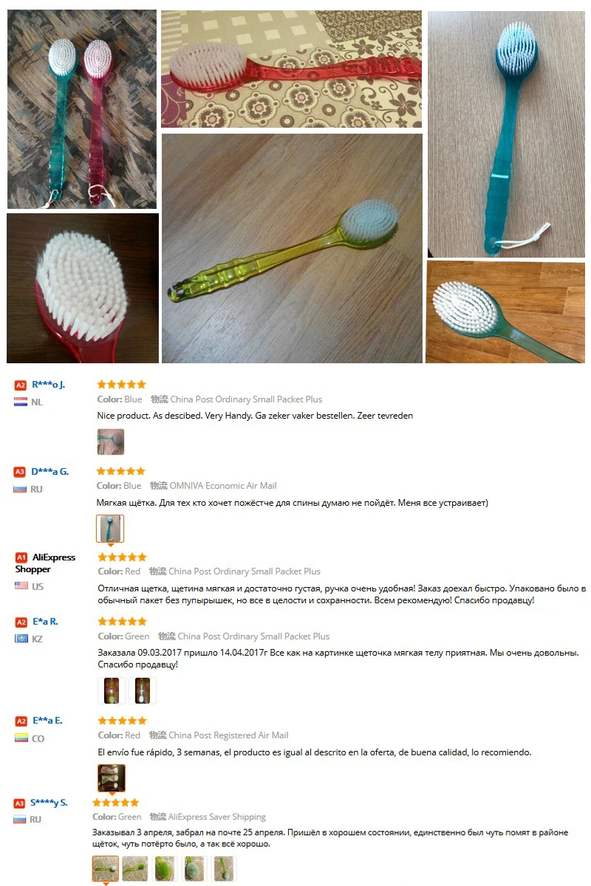
Task: Open R***o J.'s review photo thumbnail
Action: point(111,442)
